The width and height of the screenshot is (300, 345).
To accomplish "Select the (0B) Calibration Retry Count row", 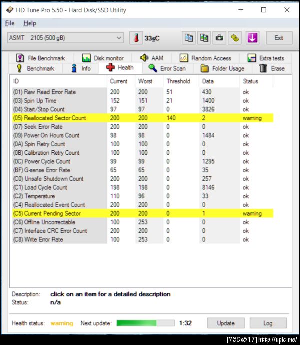I will pos(143,153).
